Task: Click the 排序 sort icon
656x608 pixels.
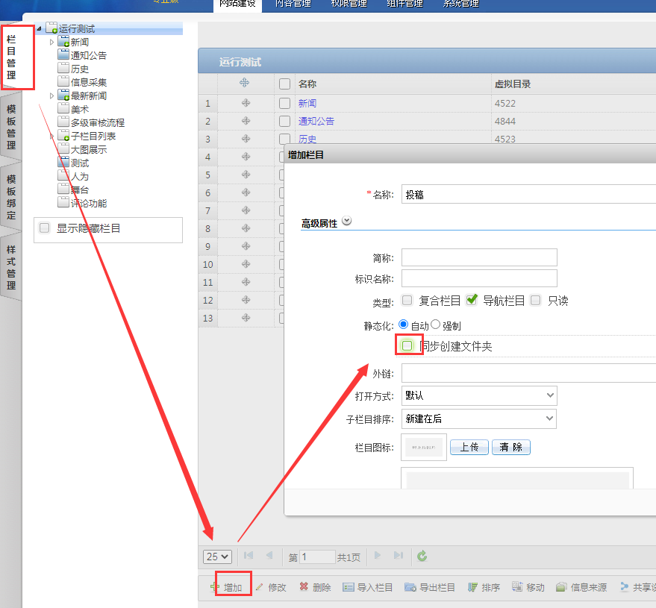Action: (472, 587)
